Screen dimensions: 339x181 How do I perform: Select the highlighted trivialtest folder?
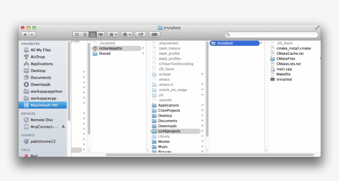[x=234, y=43]
